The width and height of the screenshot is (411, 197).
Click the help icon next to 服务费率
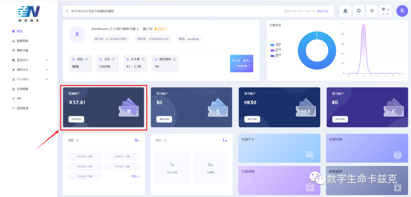(174, 59)
